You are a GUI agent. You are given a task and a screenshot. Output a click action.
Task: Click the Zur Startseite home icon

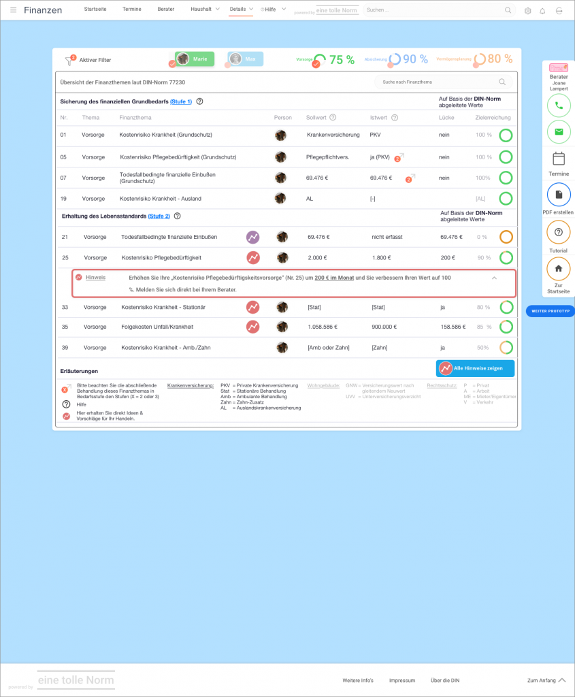point(559,268)
